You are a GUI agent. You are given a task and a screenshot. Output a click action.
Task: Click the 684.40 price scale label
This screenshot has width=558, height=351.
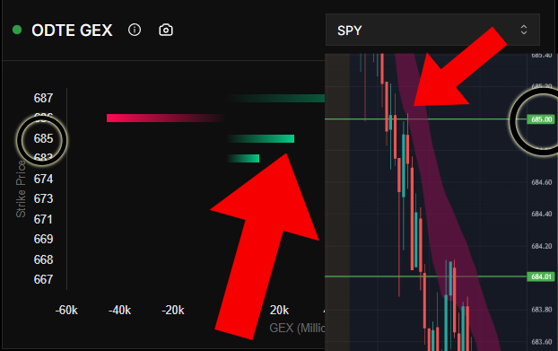coord(542,214)
